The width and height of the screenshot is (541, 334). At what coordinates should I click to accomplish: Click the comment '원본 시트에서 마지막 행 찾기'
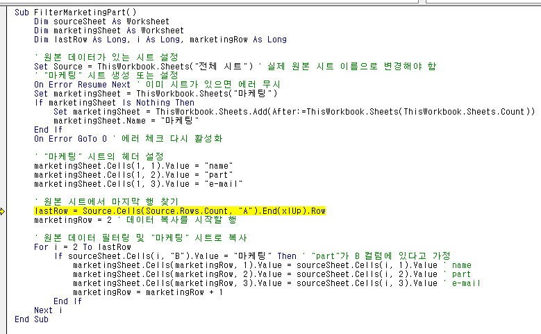tap(107, 201)
